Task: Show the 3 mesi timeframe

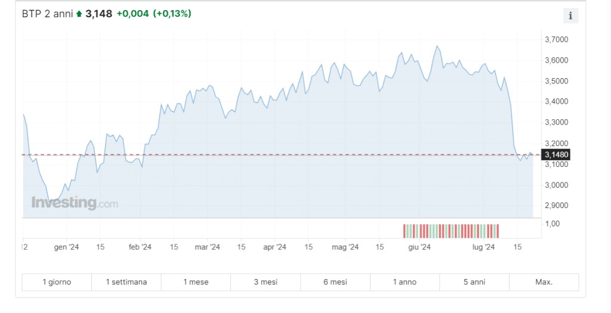Action: point(266,282)
